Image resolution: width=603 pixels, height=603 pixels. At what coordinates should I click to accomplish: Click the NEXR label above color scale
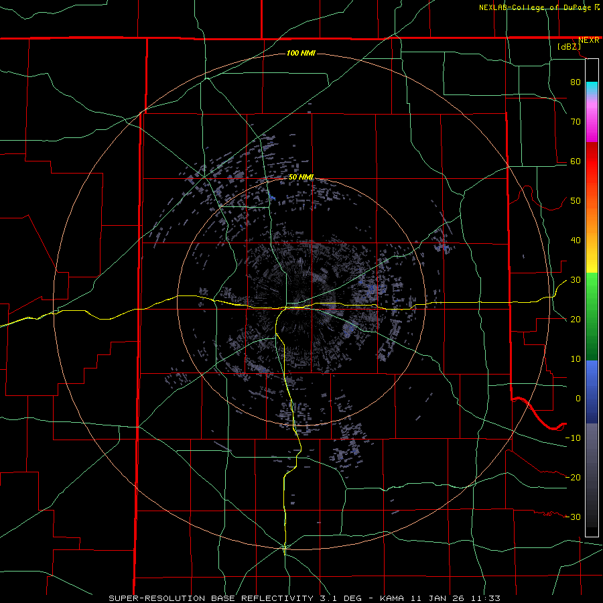pyautogui.click(x=589, y=40)
